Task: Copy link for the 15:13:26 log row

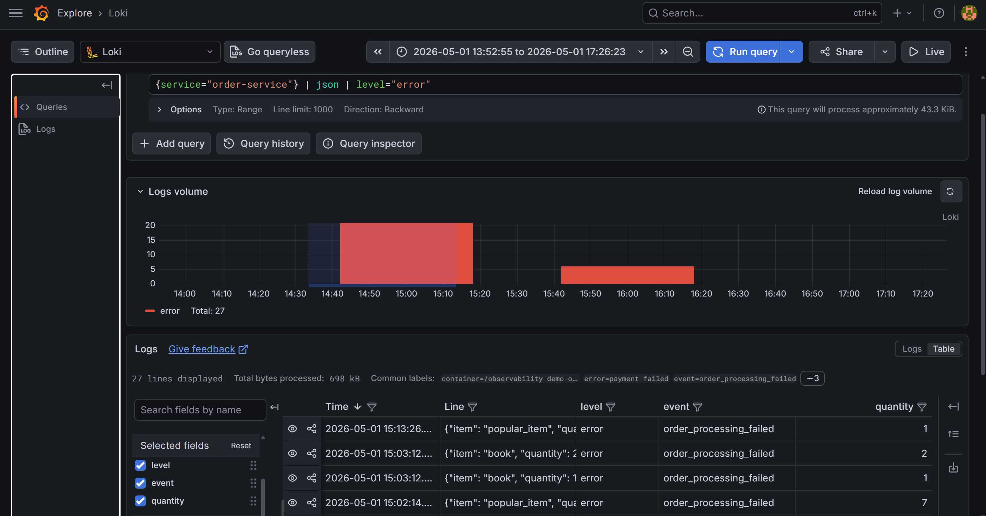Action: click(312, 429)
